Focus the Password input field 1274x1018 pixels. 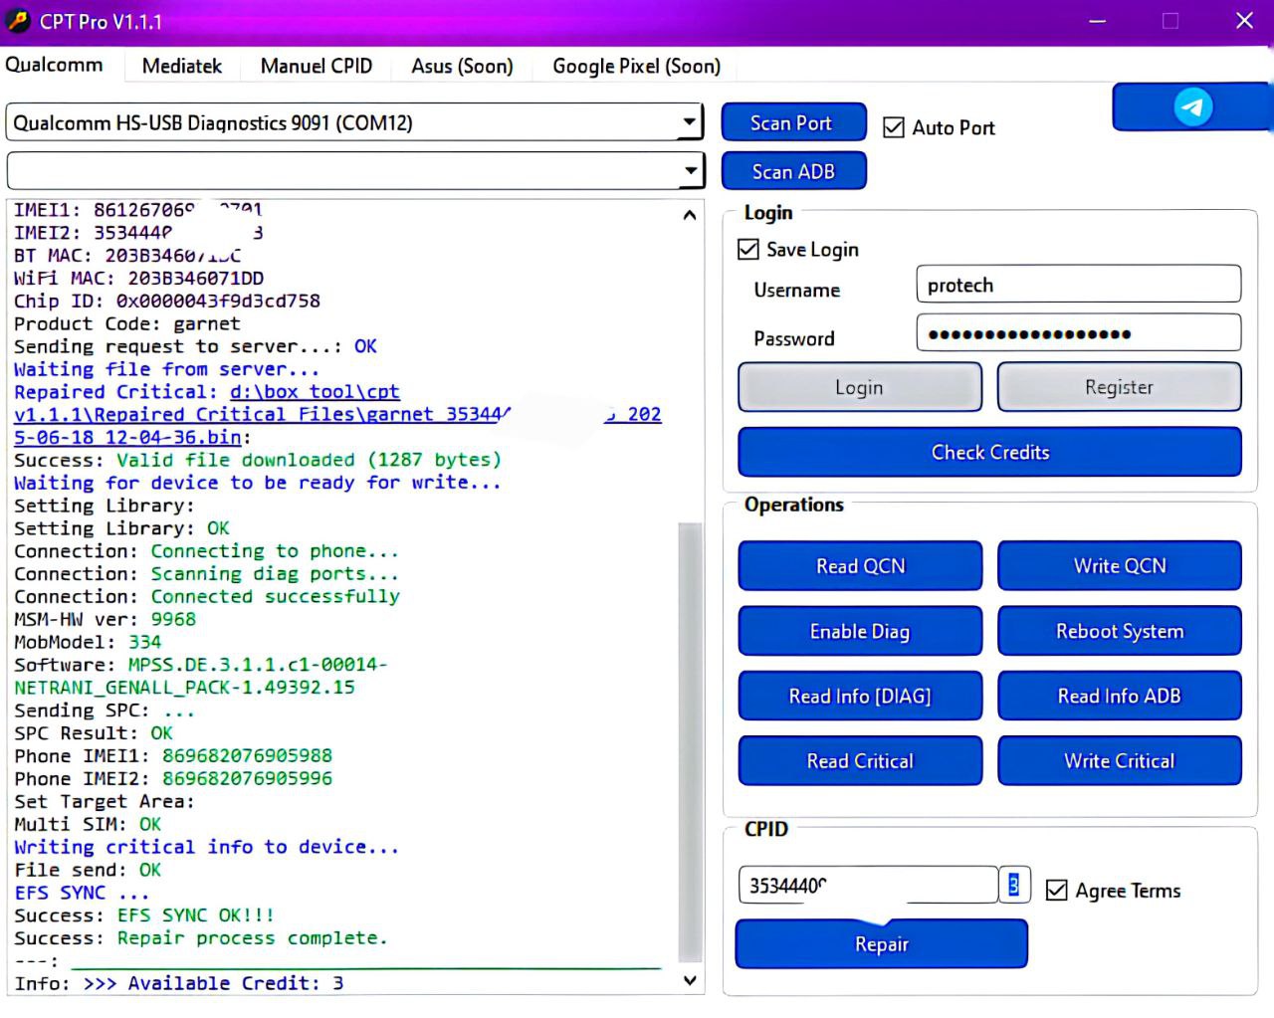click(1078, 333)
